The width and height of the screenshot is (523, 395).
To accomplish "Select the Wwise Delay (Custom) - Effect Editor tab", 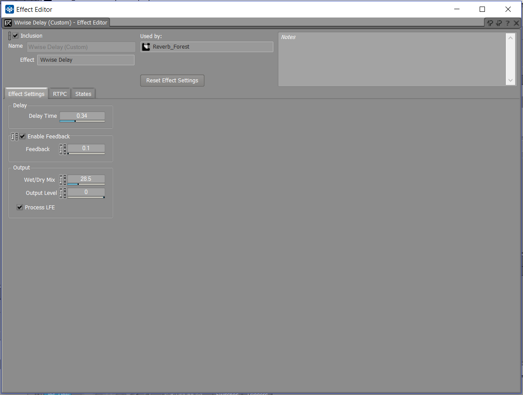I will pyautogui.click(x=56, y=23).
